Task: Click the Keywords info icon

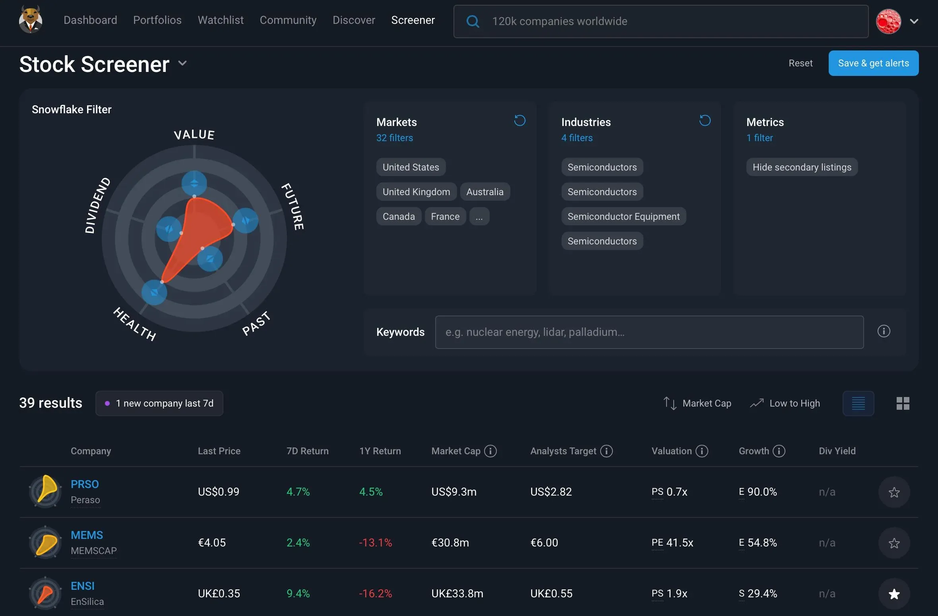Action: coord(884,331)
